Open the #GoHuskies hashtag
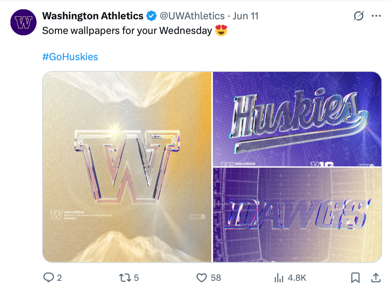 tap(70, 57)
